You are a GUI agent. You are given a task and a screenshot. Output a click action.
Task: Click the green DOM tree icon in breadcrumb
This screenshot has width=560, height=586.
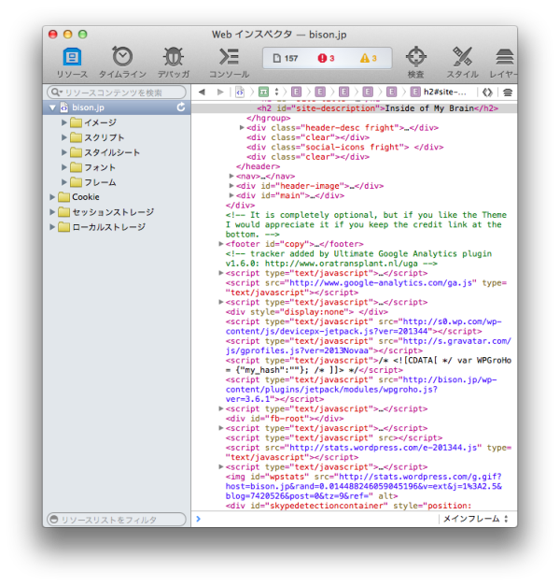[263, 92]
